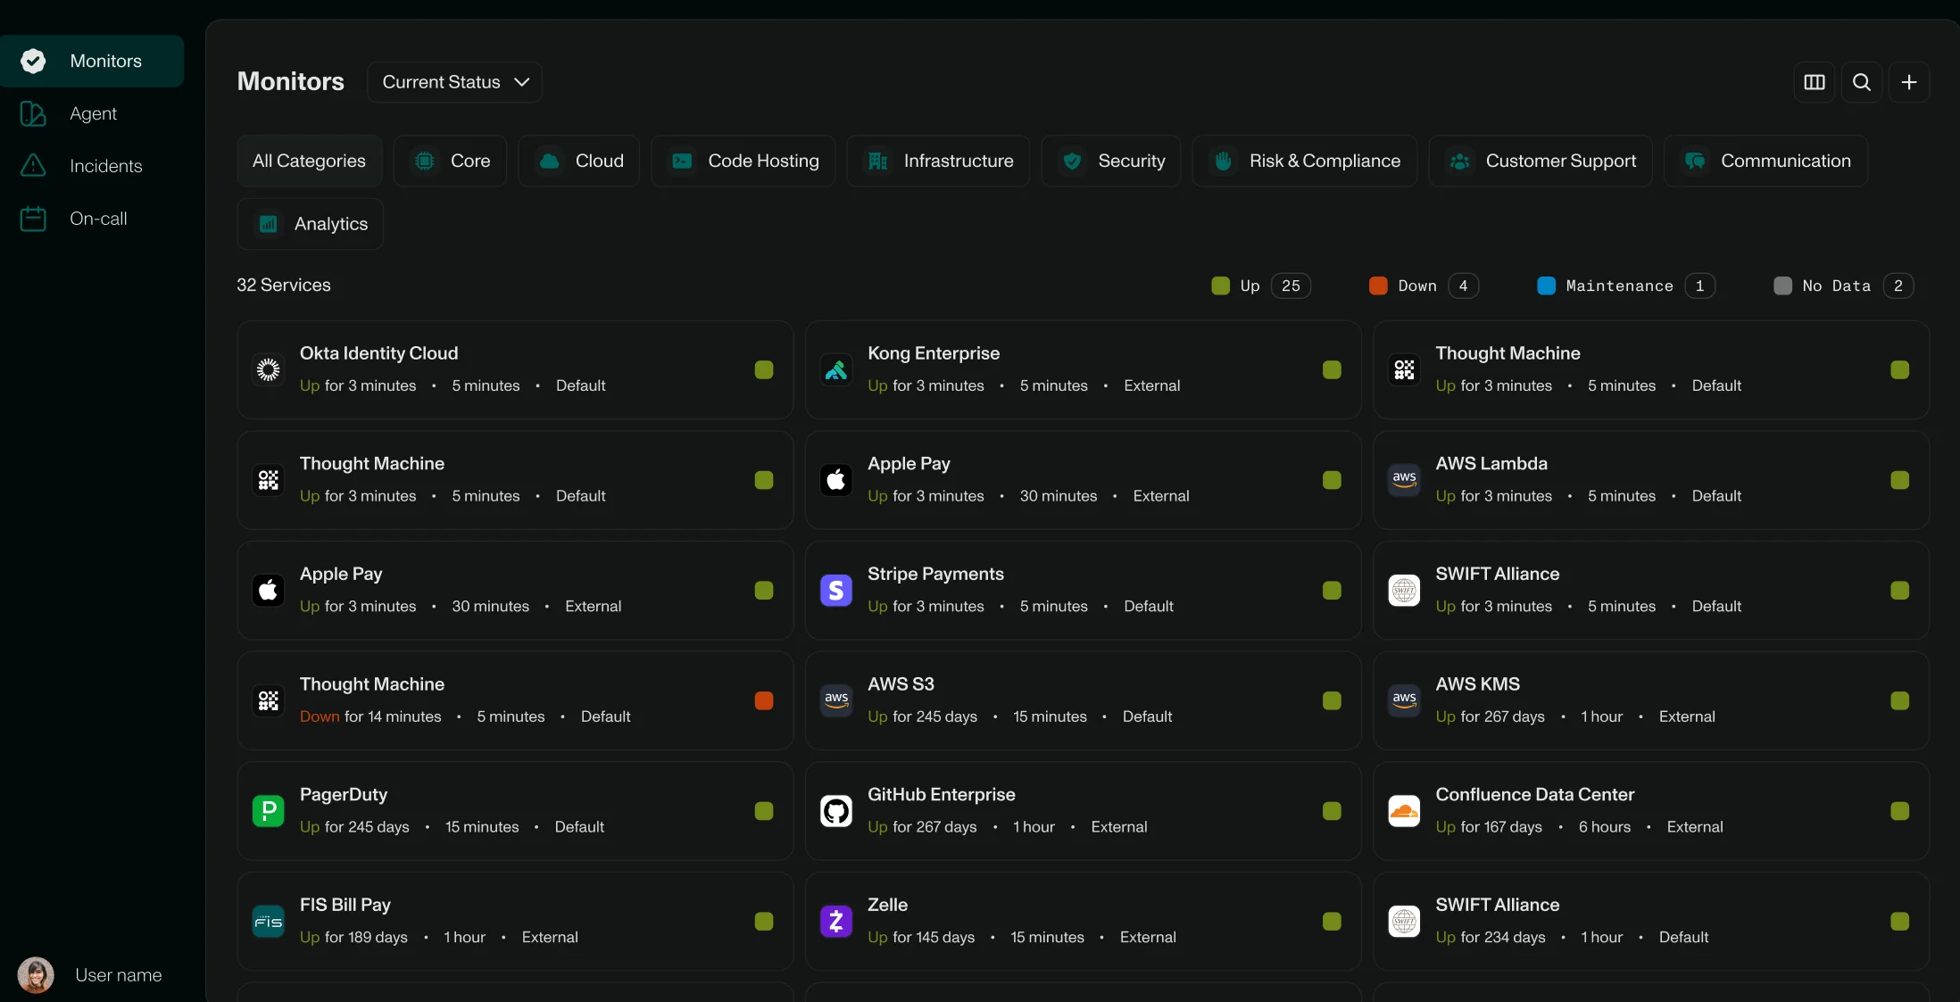The height and width of the screenshot is (1002, 1960).
Task: Filter by Code Hosting category
Action: pos(743,161)
